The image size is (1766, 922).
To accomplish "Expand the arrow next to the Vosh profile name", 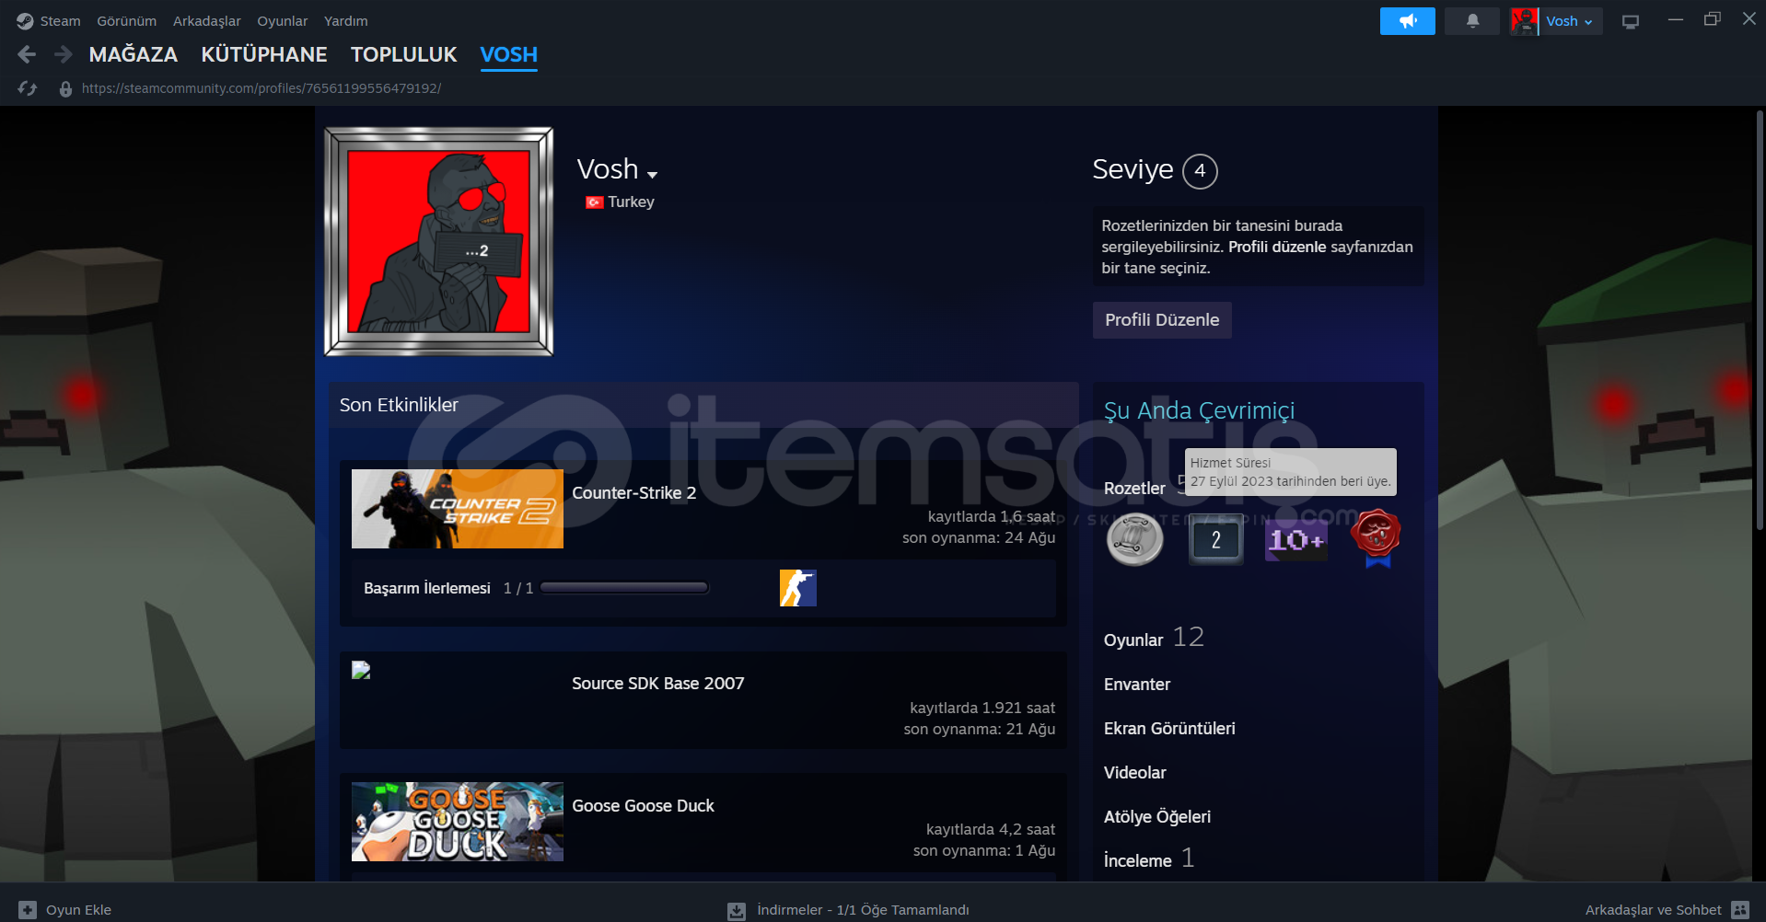I will click(652, 174).
